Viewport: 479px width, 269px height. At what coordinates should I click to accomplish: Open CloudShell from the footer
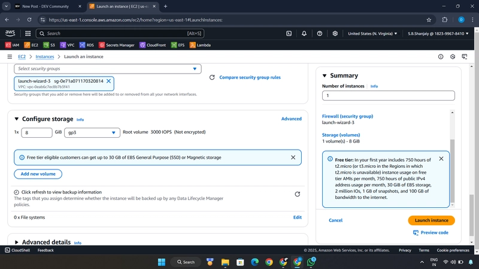[17, 250]
